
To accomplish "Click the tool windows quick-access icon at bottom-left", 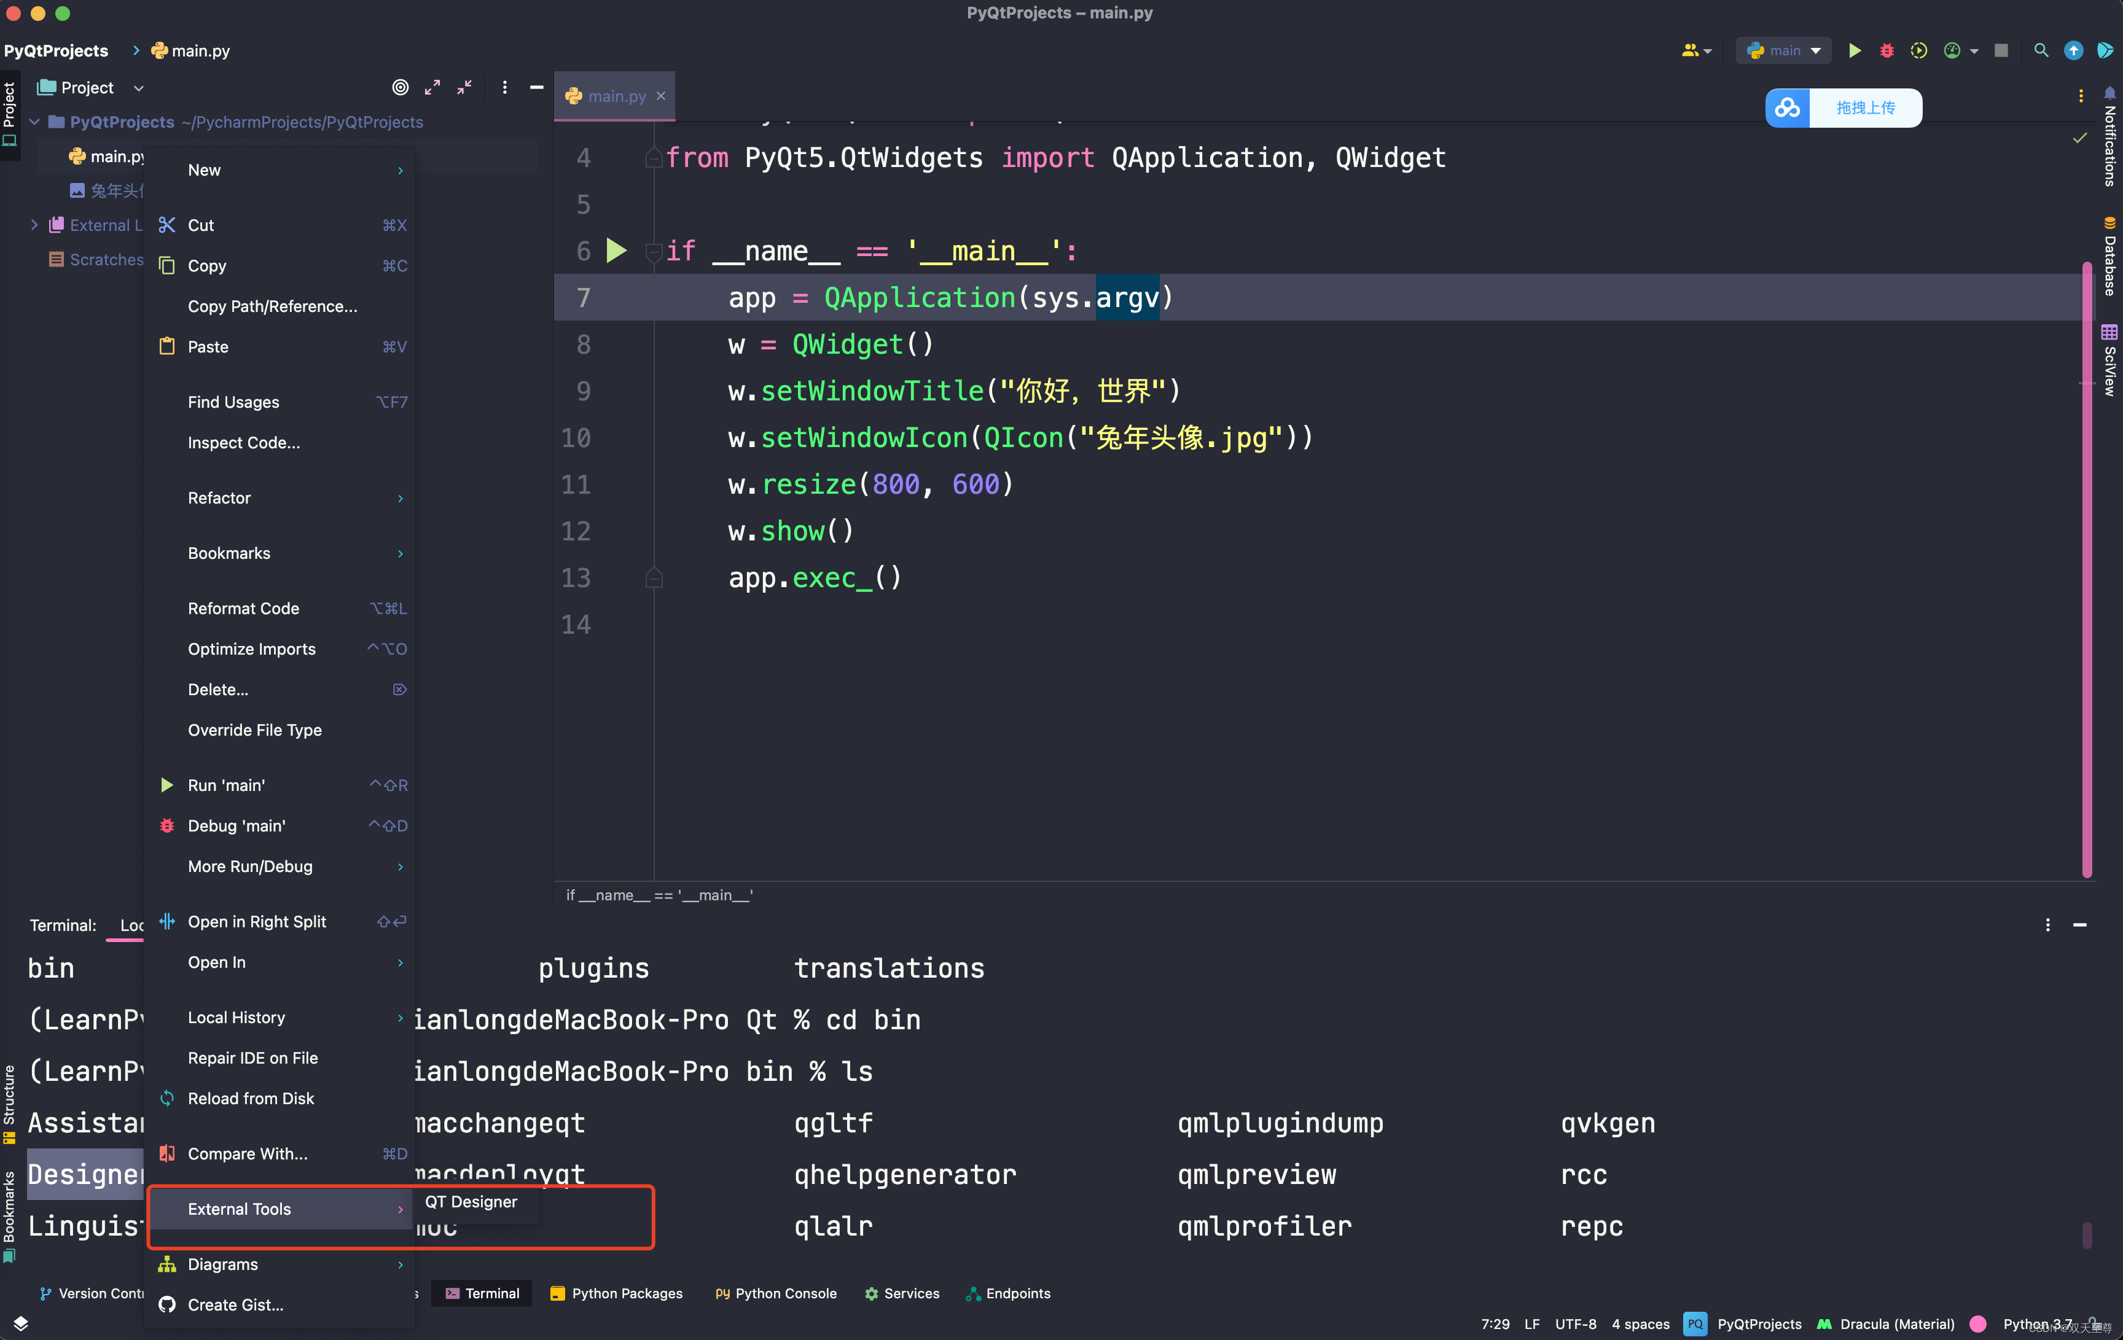I will (21, 1323).
